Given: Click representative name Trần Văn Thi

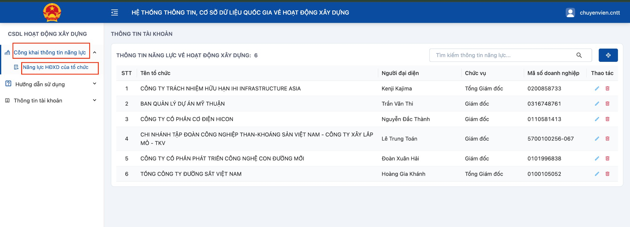Looking at the screenshot, I should point(397,104).
